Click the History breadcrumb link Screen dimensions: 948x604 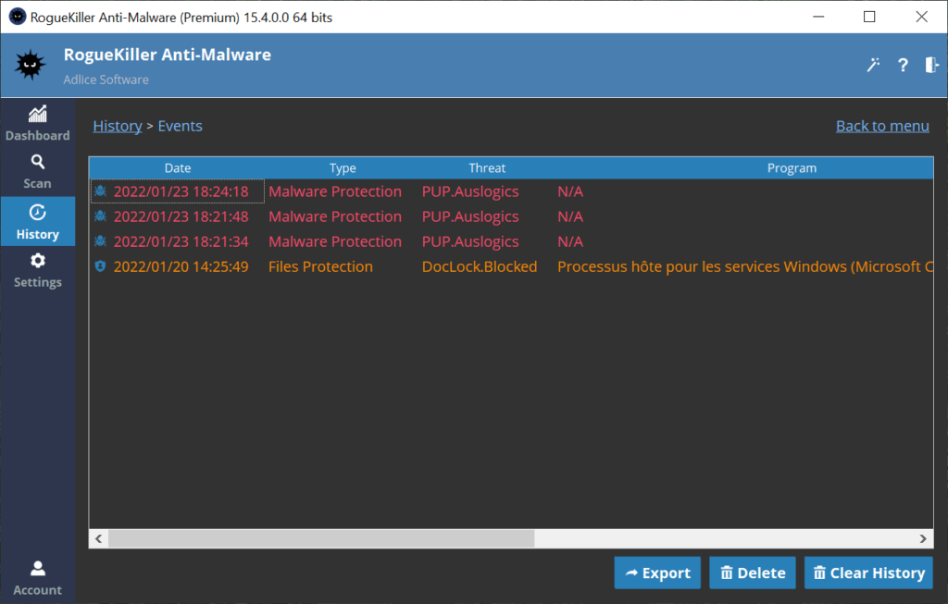118,126
